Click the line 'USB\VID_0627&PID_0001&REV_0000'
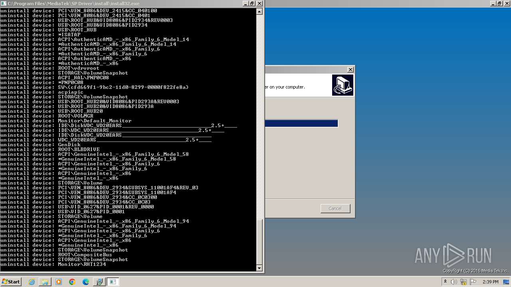Image resolution: width=511 pixels, height=287 pixels. tap(77, 207)
